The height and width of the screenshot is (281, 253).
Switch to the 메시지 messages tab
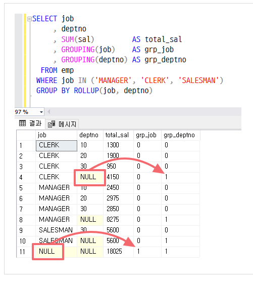63,124
